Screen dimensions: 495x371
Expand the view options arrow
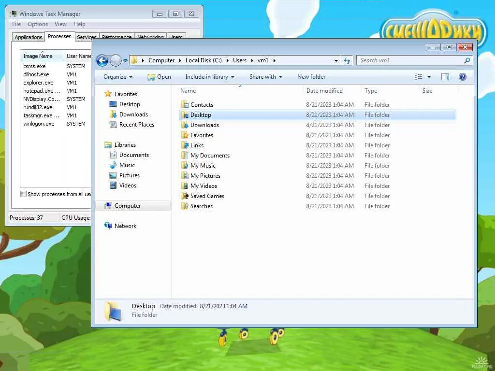pyautogui.click(x=429, y=77)
